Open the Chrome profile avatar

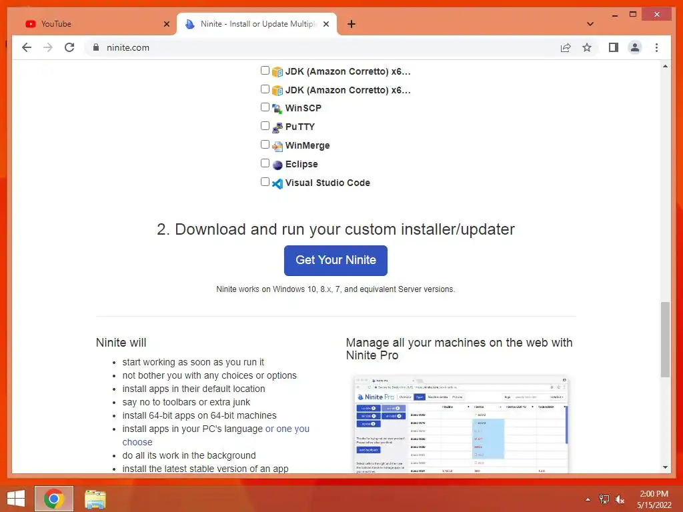coord(635,47)
